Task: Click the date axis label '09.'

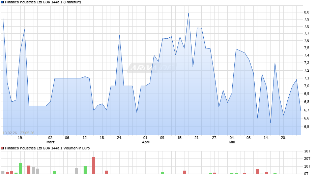Action: [x=163, y=138]
